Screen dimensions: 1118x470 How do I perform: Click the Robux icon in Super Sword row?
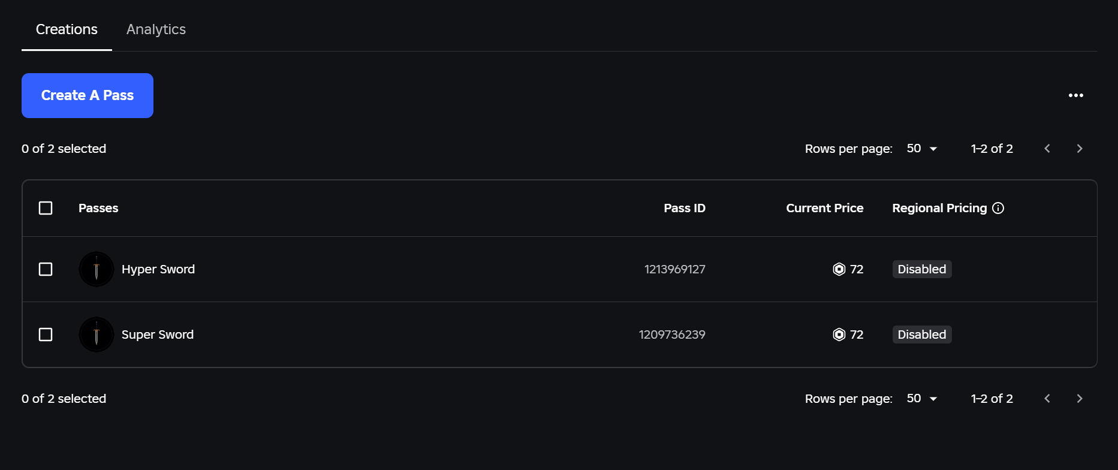tap(839, 335)
